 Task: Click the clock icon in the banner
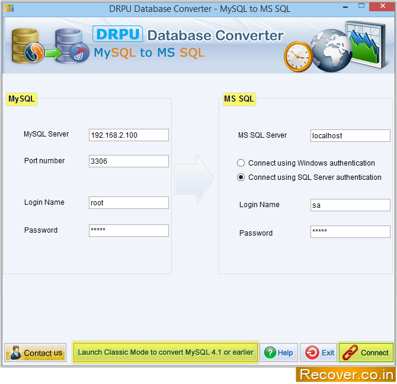pyautogui.click(x=298, y=56)
